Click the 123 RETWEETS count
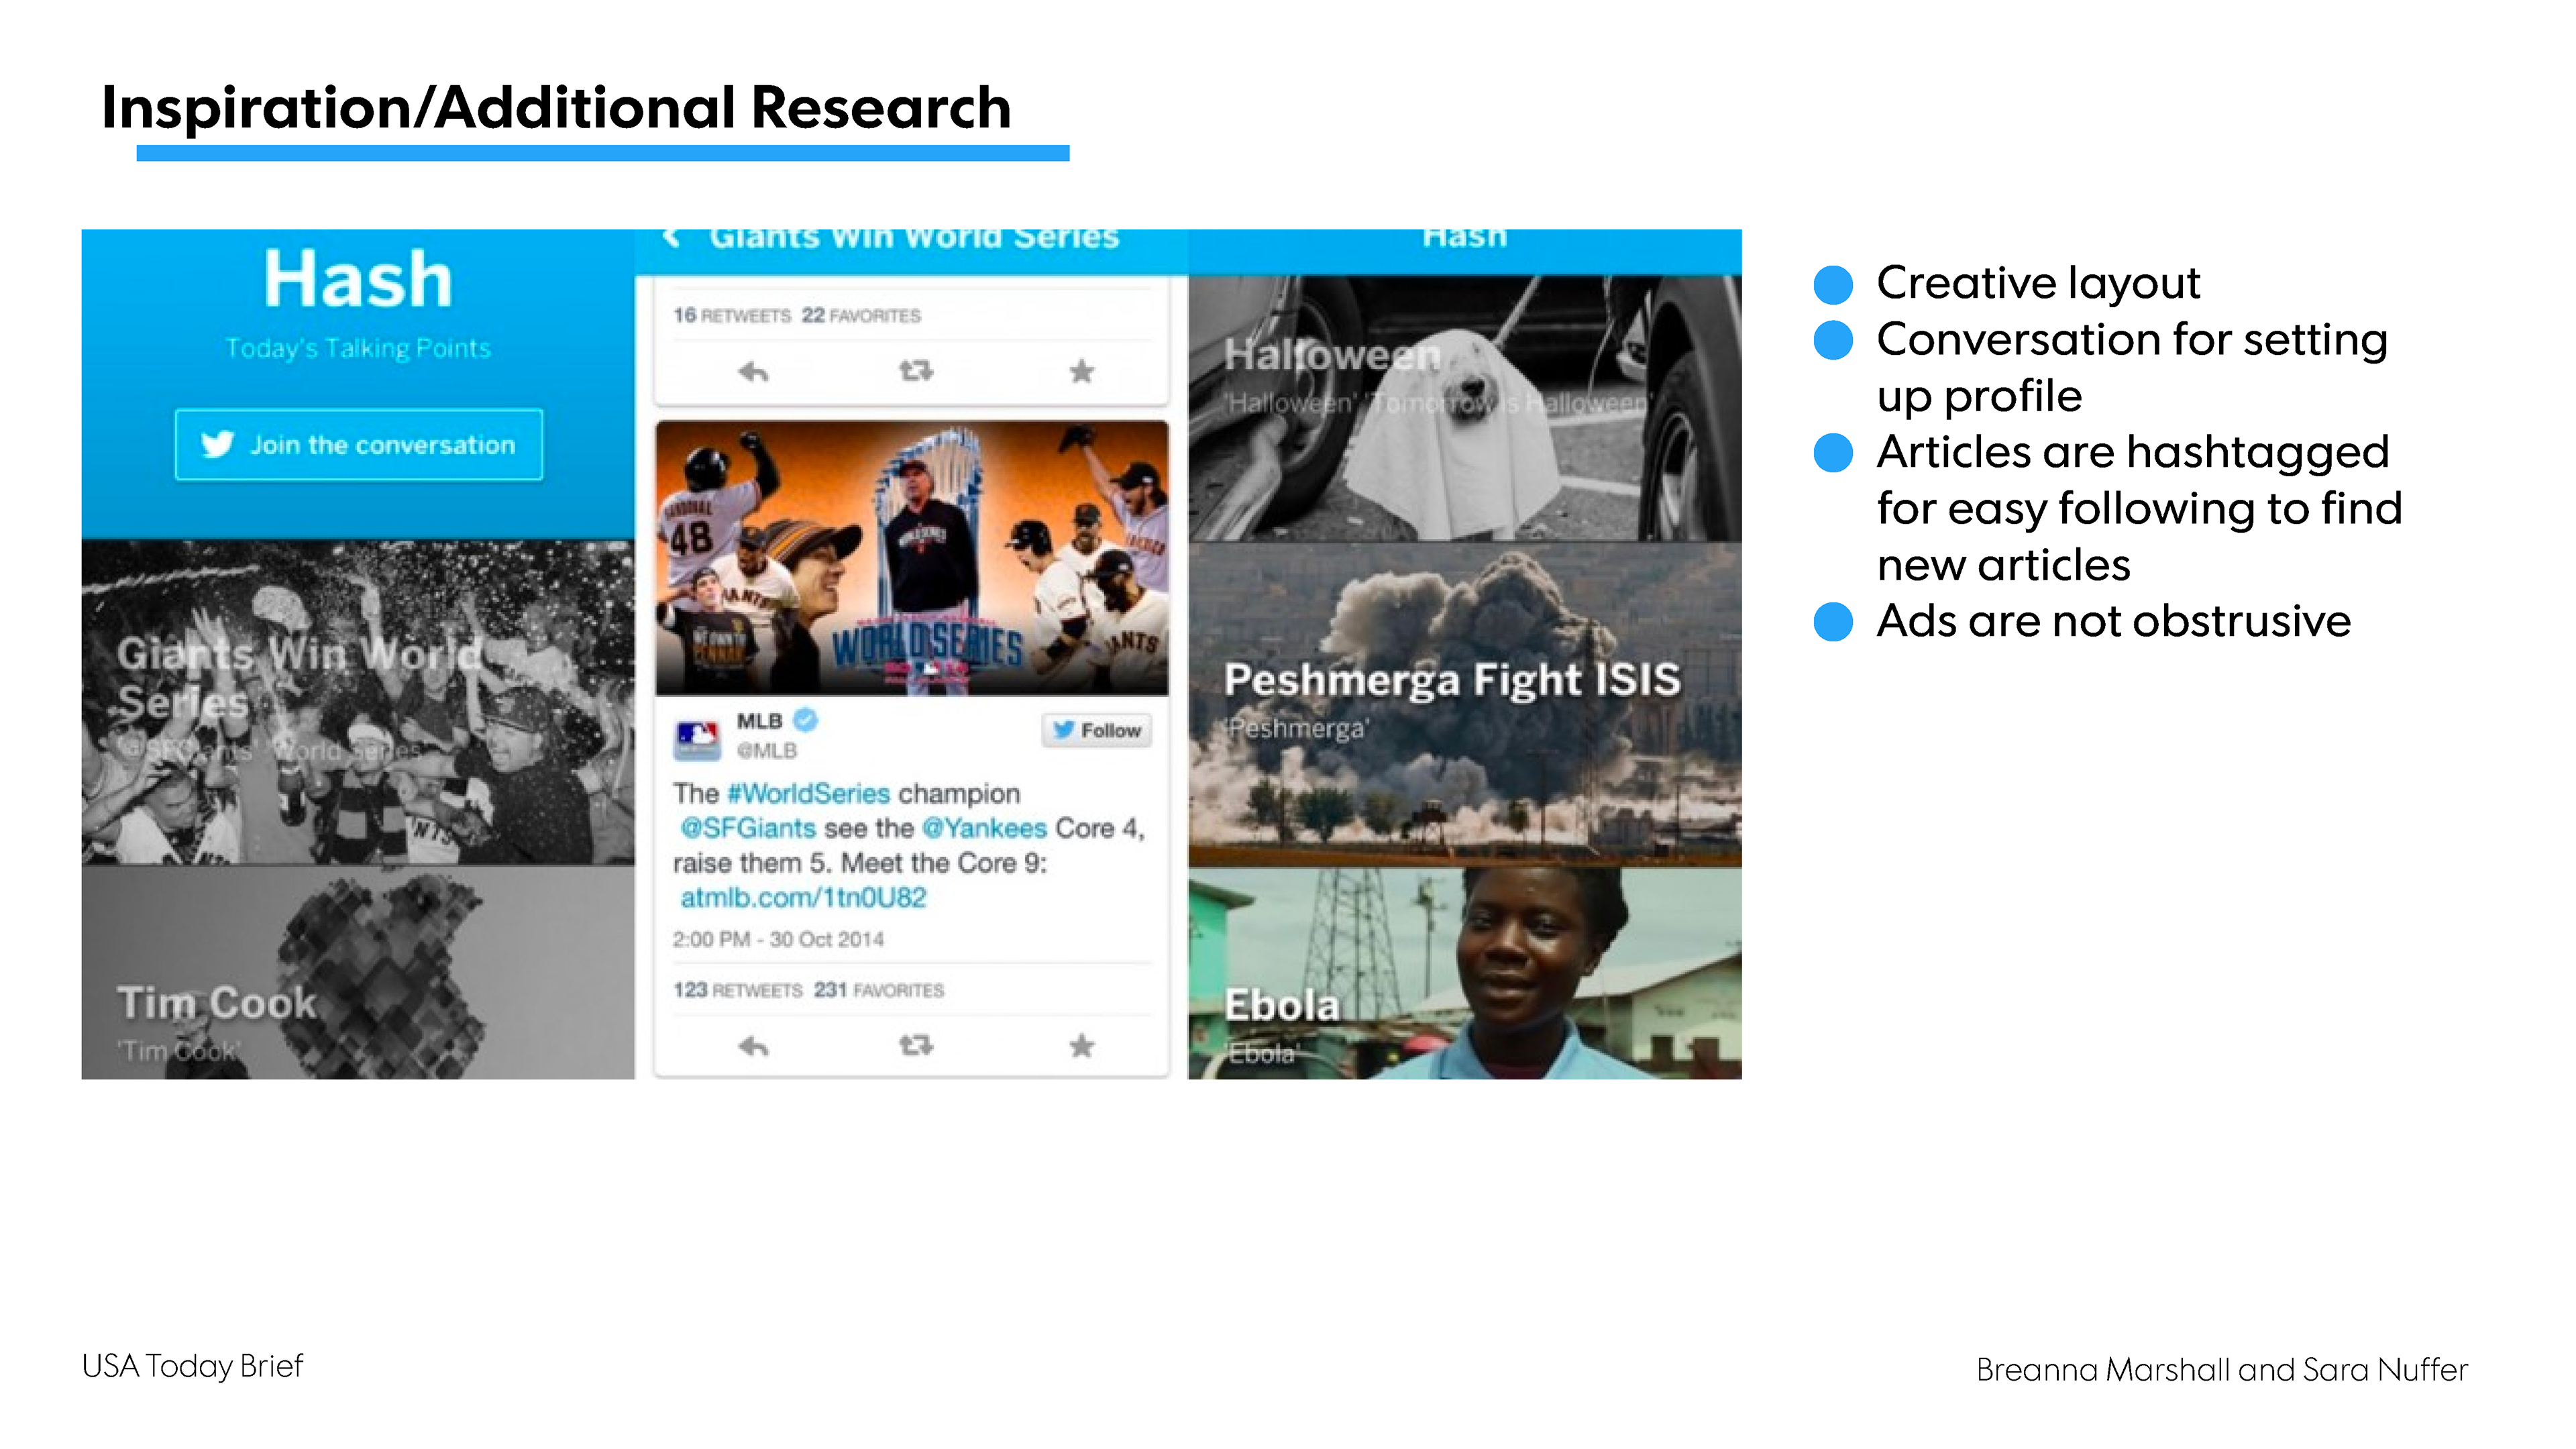2576x1449 pixels. [x=737, y=990]
